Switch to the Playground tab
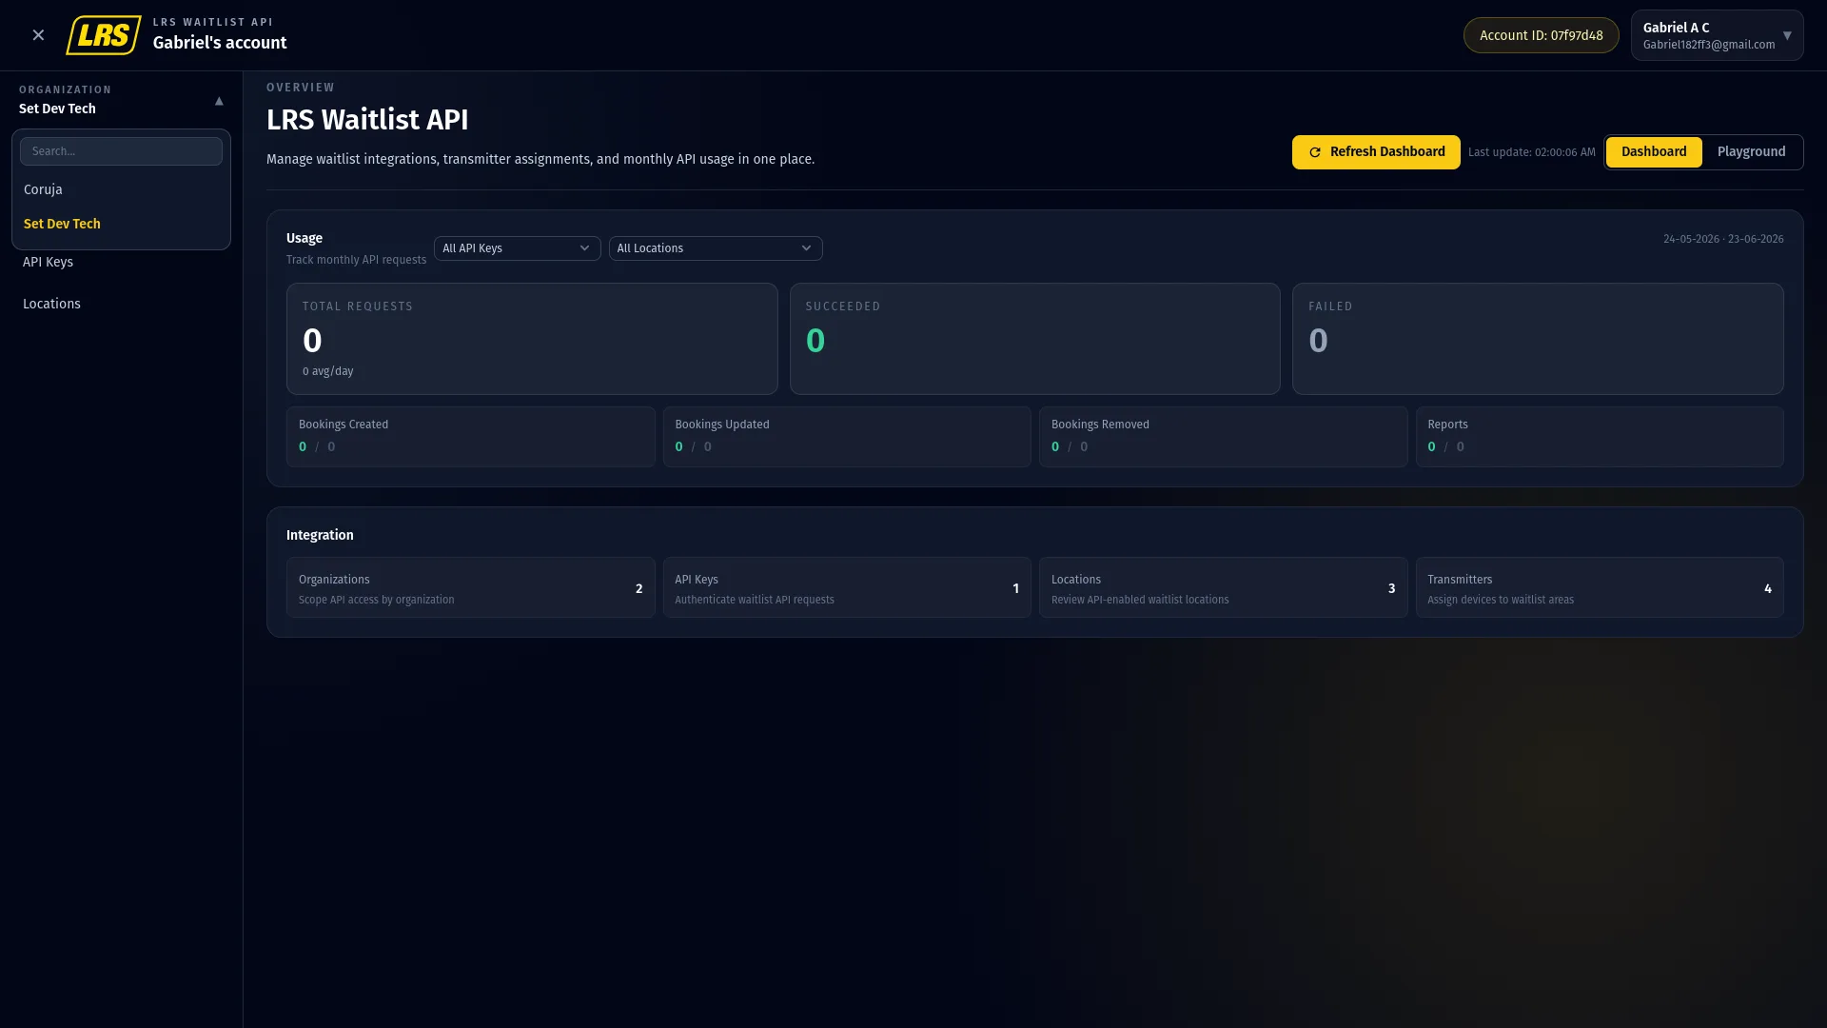This screenshot has width=1827, height=1028. [x=1751, y=152]
